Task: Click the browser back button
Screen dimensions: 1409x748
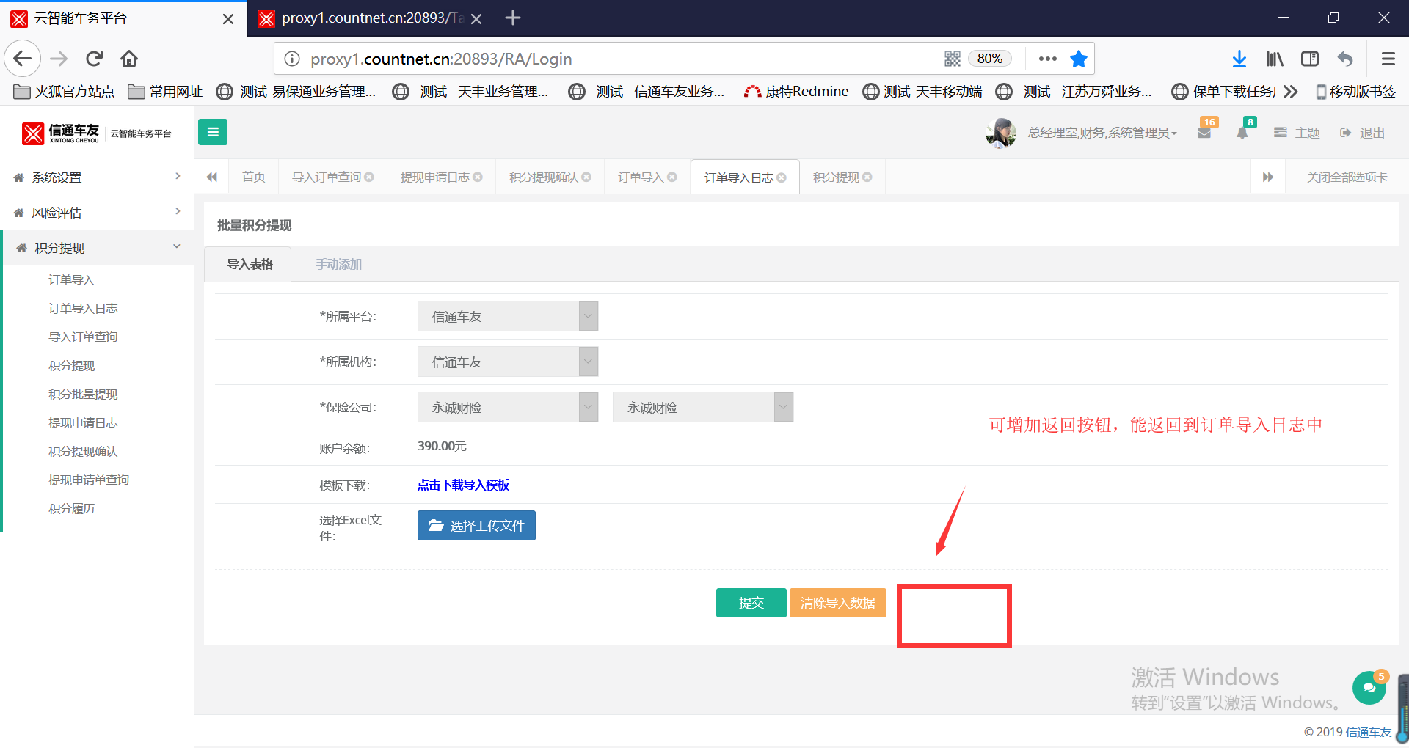Action: tap(23, 59)
